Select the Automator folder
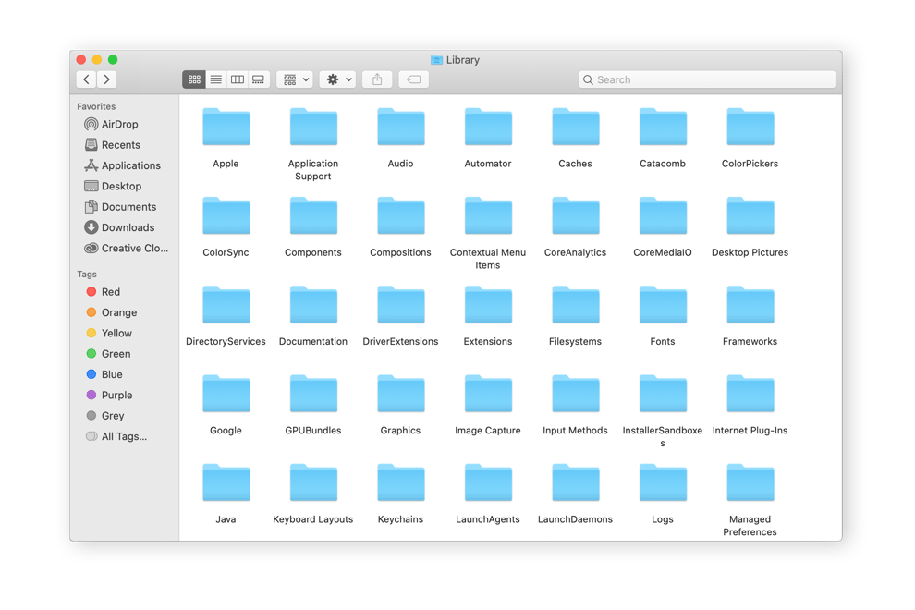Screen dimensions: 915x610 (488, 139)
